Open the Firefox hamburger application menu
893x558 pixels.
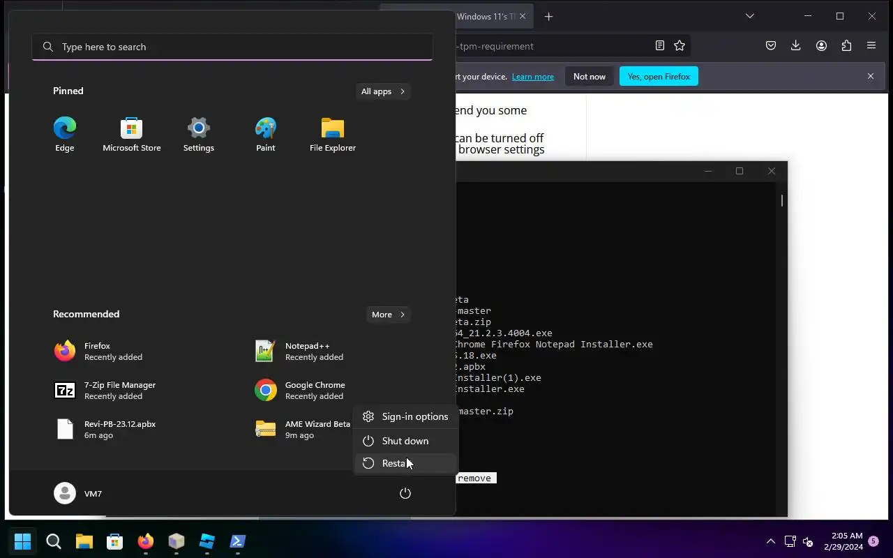click(x=871, y=45)
